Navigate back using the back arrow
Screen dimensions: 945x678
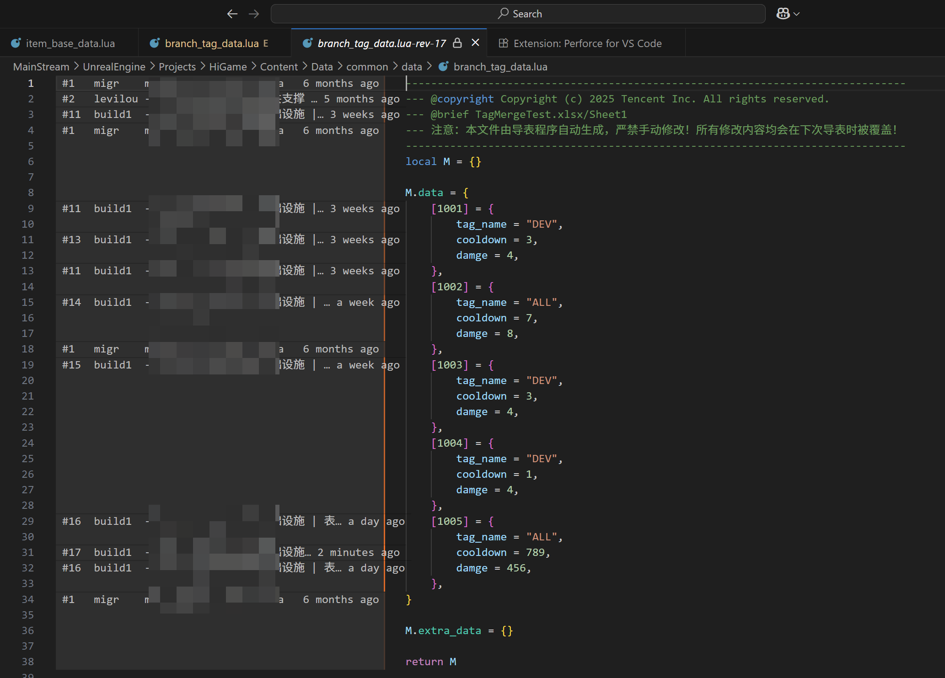[x=232, y=14]
